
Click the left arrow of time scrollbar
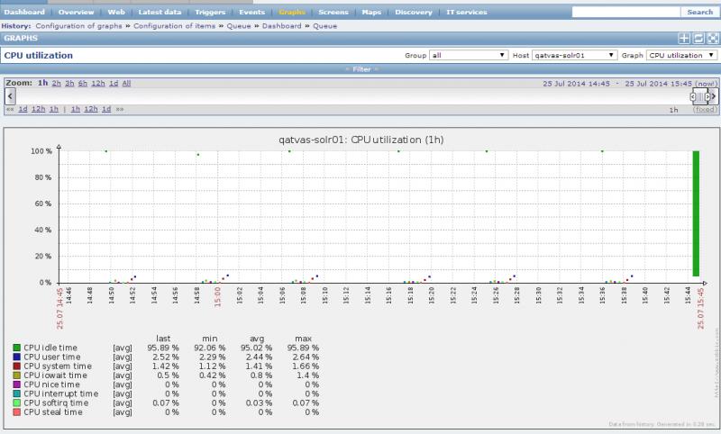tap(10, 96)
